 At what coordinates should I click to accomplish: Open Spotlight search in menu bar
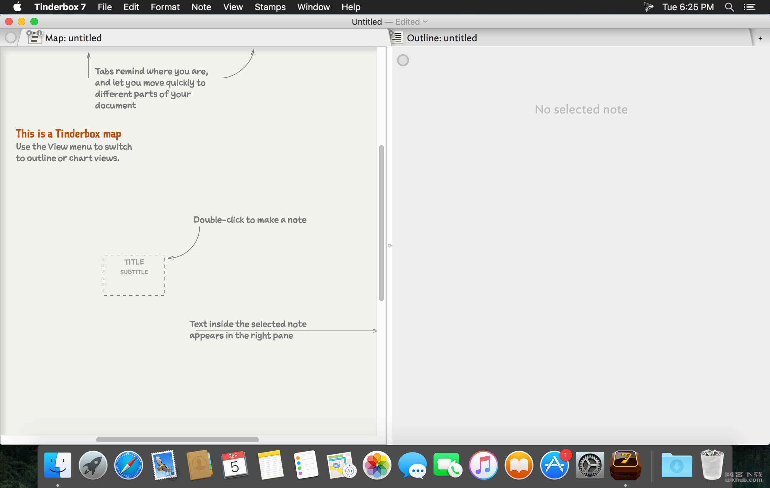tap(729, 7)
